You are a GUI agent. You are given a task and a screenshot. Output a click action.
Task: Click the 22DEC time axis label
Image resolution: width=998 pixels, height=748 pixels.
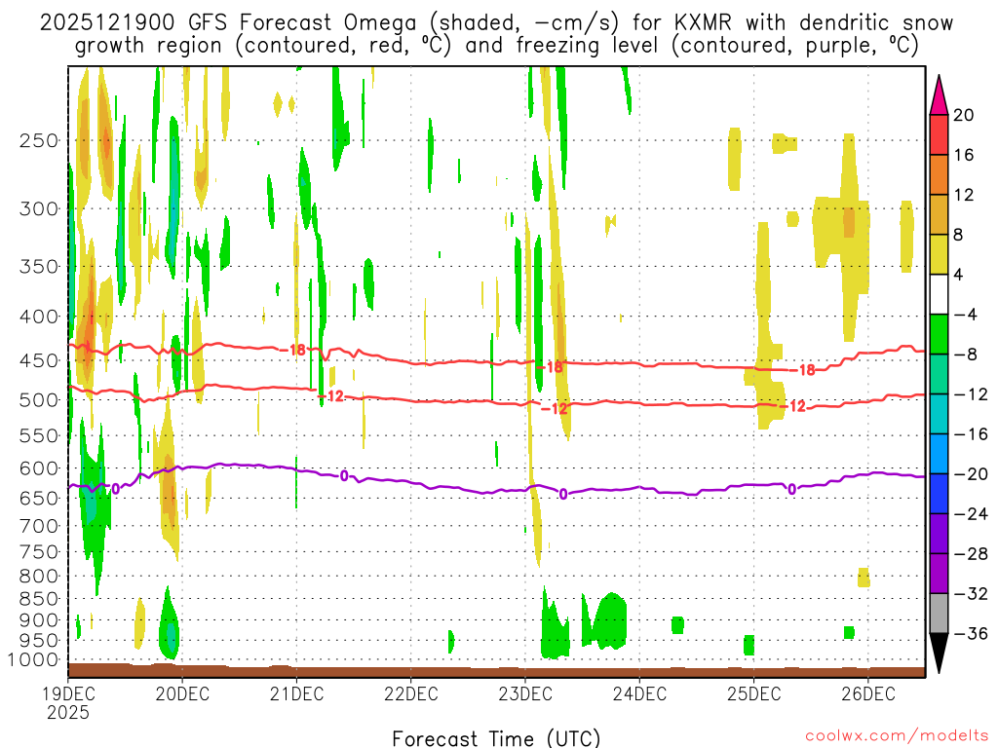411,693
